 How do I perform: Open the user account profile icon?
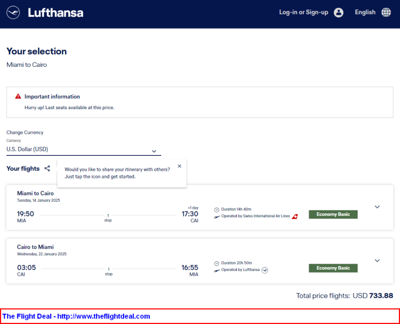(339, 13)
